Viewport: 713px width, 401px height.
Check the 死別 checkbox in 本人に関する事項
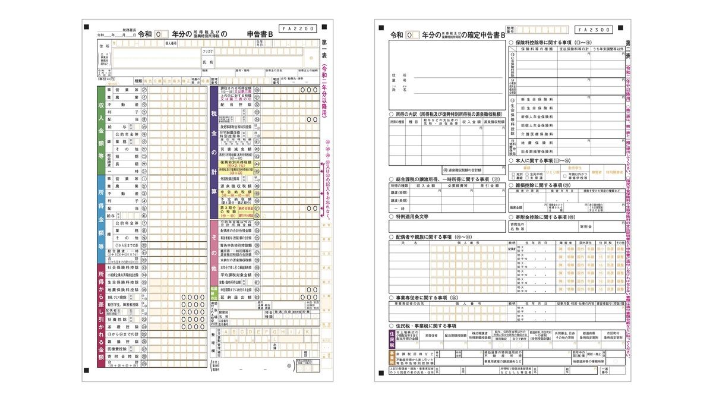(x=512, y=173)
